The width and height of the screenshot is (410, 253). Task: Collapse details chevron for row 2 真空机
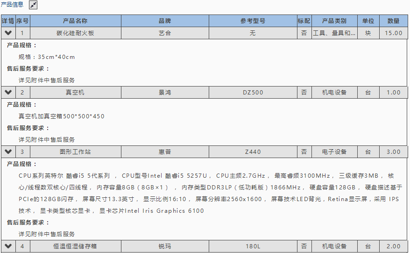pos(8,93)
